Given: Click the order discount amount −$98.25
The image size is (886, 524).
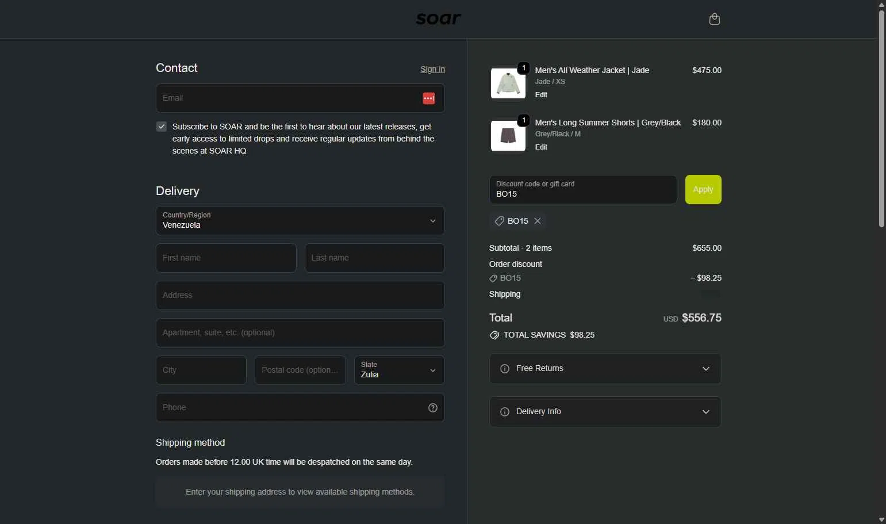Looking at the screenshot, I should point(706,278).
